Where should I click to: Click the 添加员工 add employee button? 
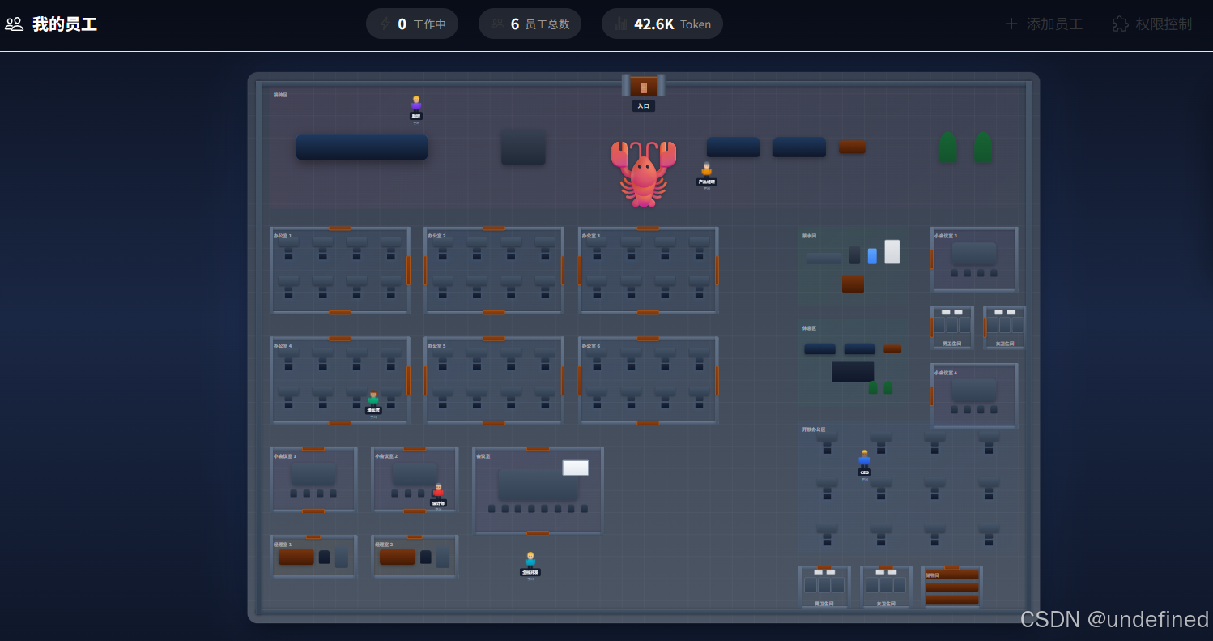[x=1043, y=24]
